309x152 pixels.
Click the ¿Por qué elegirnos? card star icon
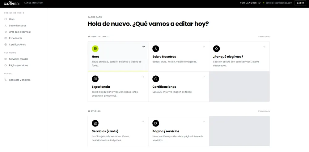pyautogui.click(x=216, y=49)
